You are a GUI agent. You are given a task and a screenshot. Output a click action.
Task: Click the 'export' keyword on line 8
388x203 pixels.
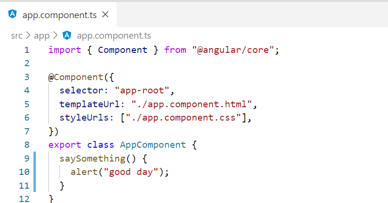pos(65,145)
